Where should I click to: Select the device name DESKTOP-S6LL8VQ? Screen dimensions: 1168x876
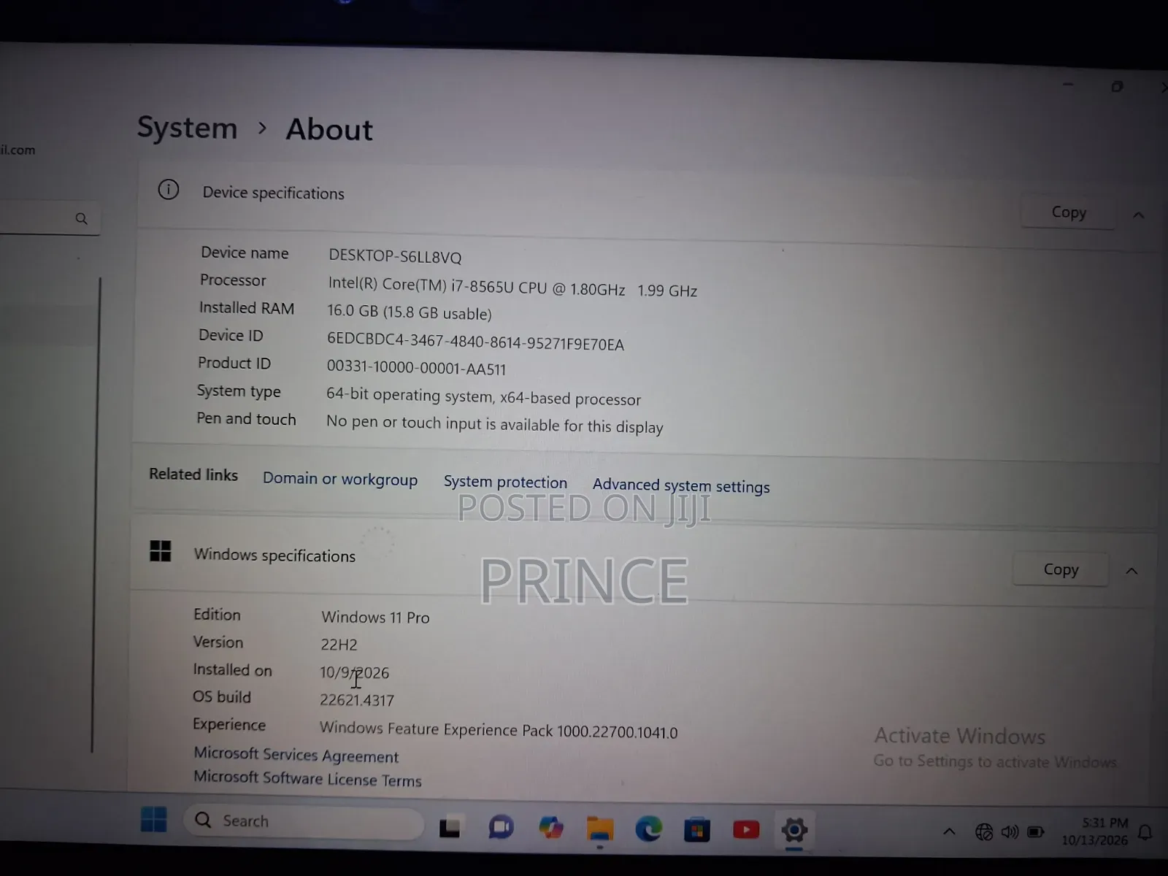[x=395, y=256]
